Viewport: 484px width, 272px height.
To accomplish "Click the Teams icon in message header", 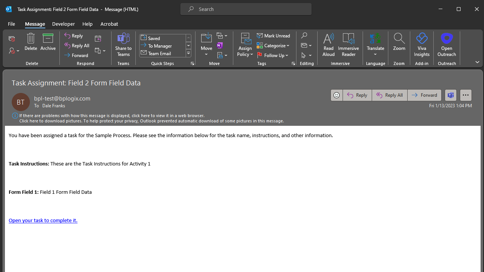I will coord(451,95).
